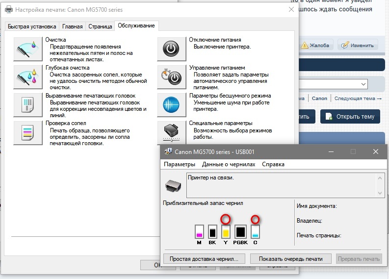Click printer icon in Настройка печати title bar
The width and height of the screenshot is (389, 279).
coord(9,10)
